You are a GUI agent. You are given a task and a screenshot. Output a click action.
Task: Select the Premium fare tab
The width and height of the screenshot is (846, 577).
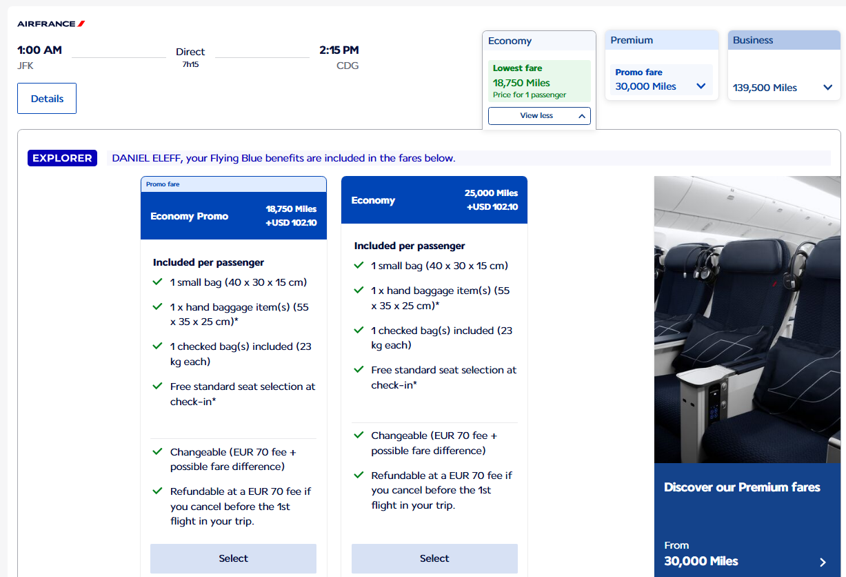coord(663,40)
